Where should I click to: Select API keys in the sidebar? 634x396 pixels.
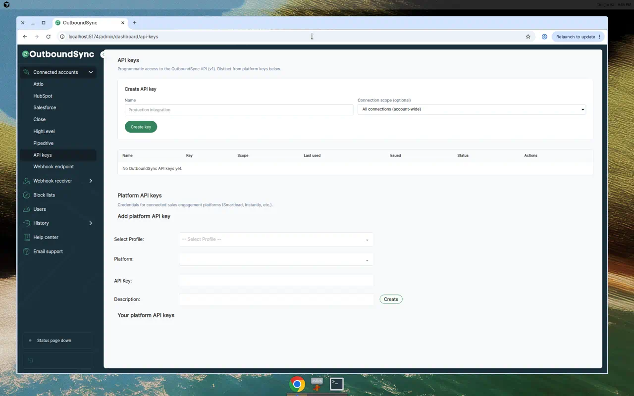click(58, 155)
